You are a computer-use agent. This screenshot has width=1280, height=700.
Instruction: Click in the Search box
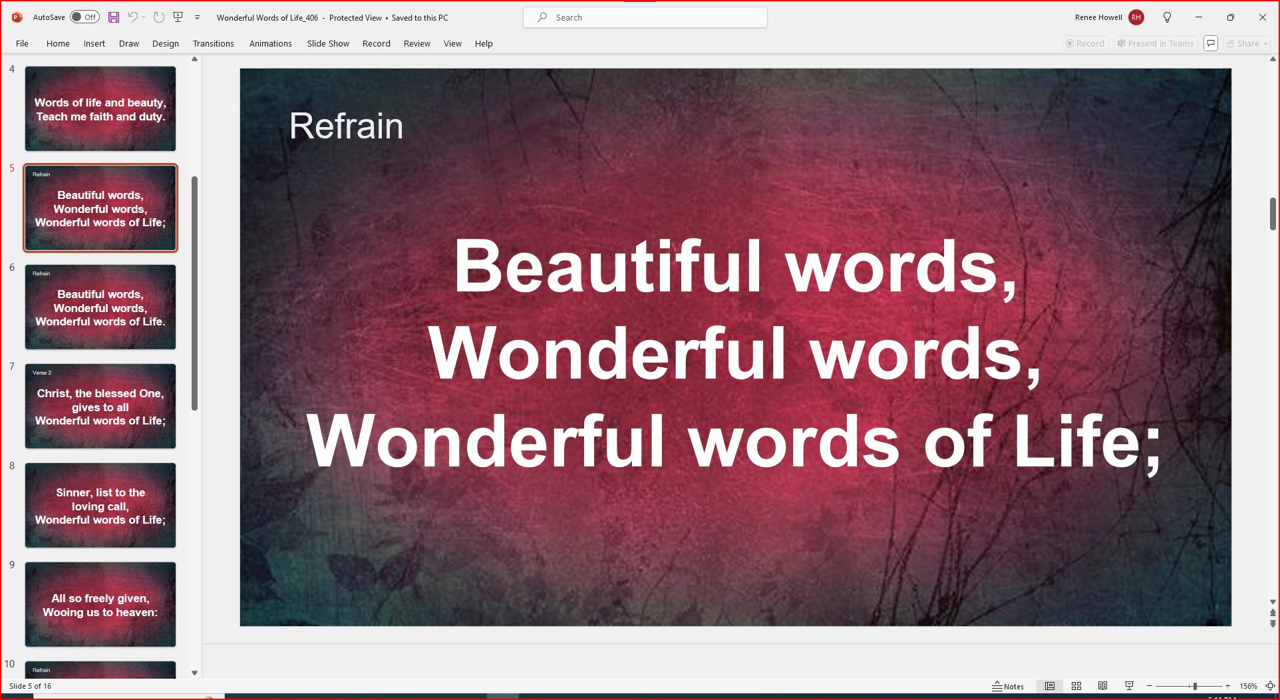click(x=645, y=17)
